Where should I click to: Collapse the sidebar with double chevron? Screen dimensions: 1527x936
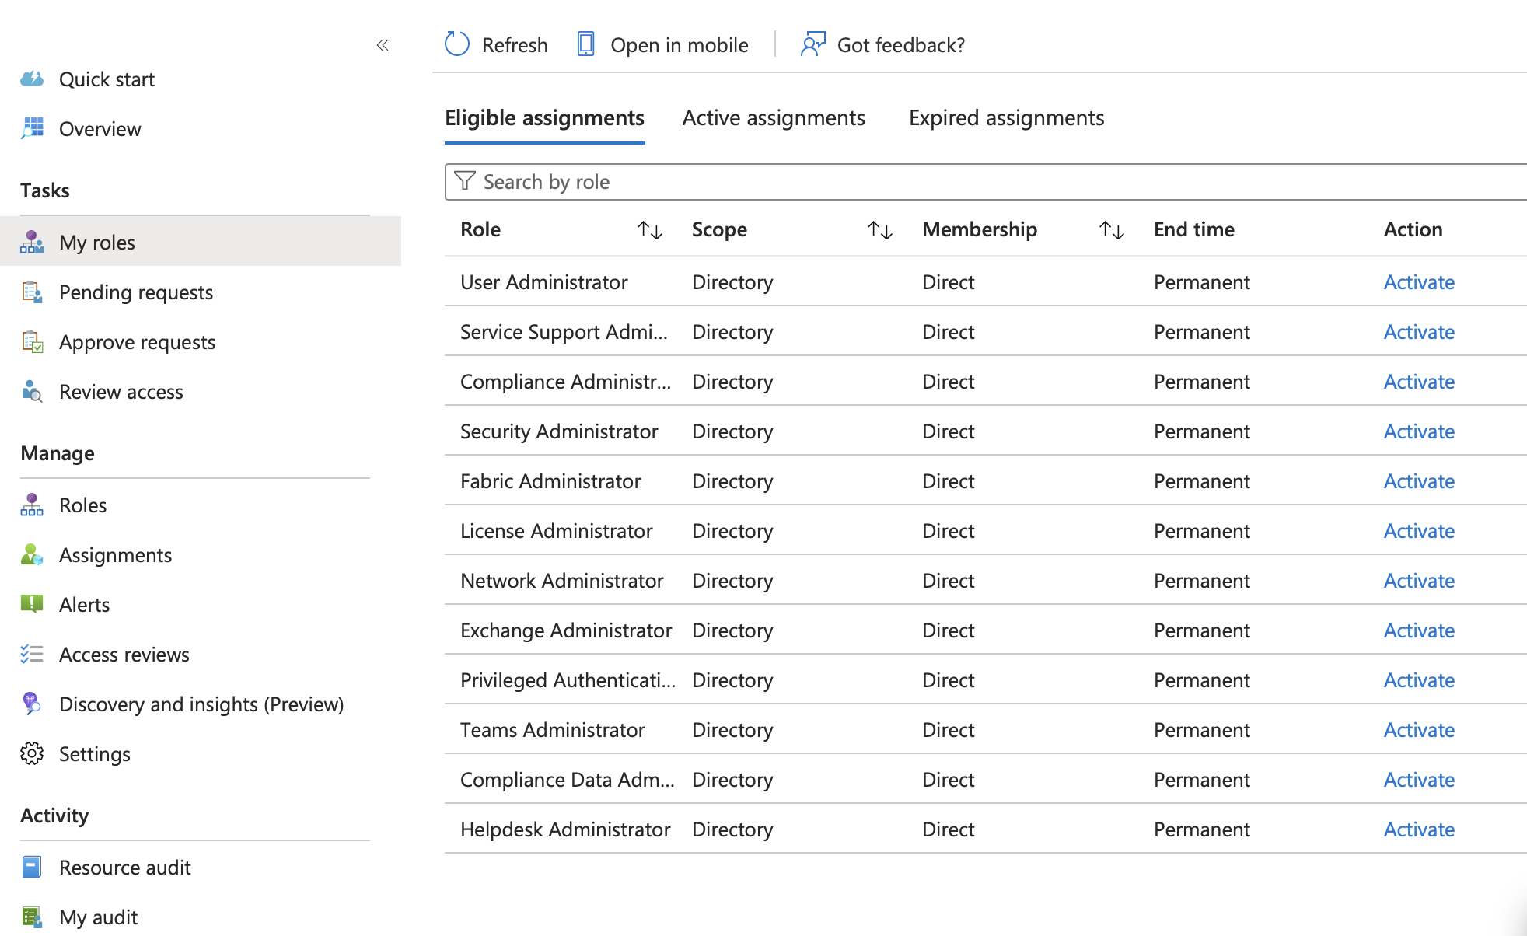point(383,45)
